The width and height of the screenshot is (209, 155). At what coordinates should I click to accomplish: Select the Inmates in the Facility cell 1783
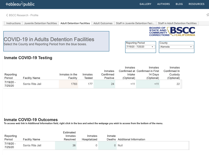(68, 84)
